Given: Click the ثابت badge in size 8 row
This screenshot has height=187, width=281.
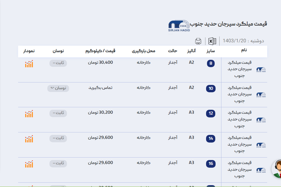Looking at the screenshot, I should pyautogui.click(x=58, y=63).
